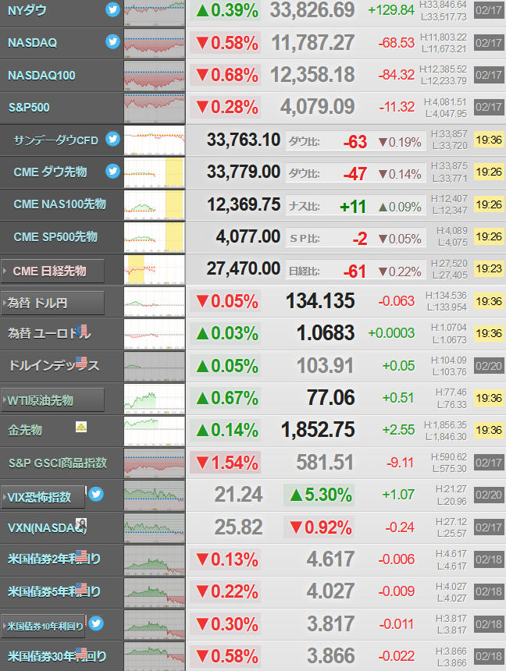Click the flag icon on 米国債券2年利回り
Image resolution: width=506 pixels, height=671 pixels.
tap(81, 556)
